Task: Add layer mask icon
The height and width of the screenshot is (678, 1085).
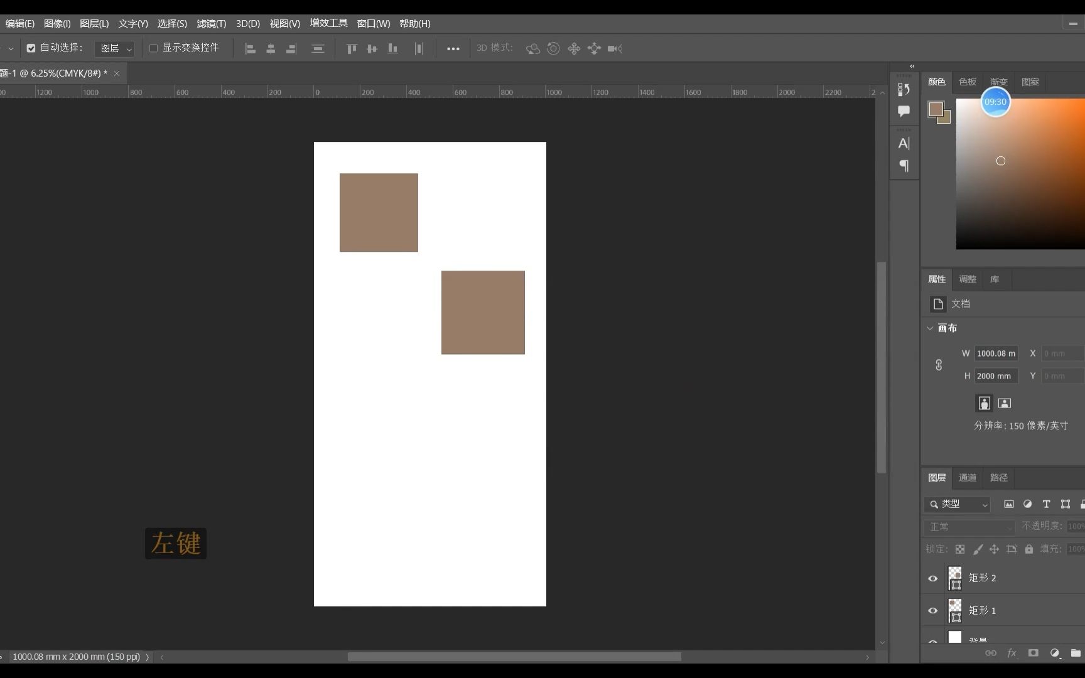Action: click(x=1033, y=653)
